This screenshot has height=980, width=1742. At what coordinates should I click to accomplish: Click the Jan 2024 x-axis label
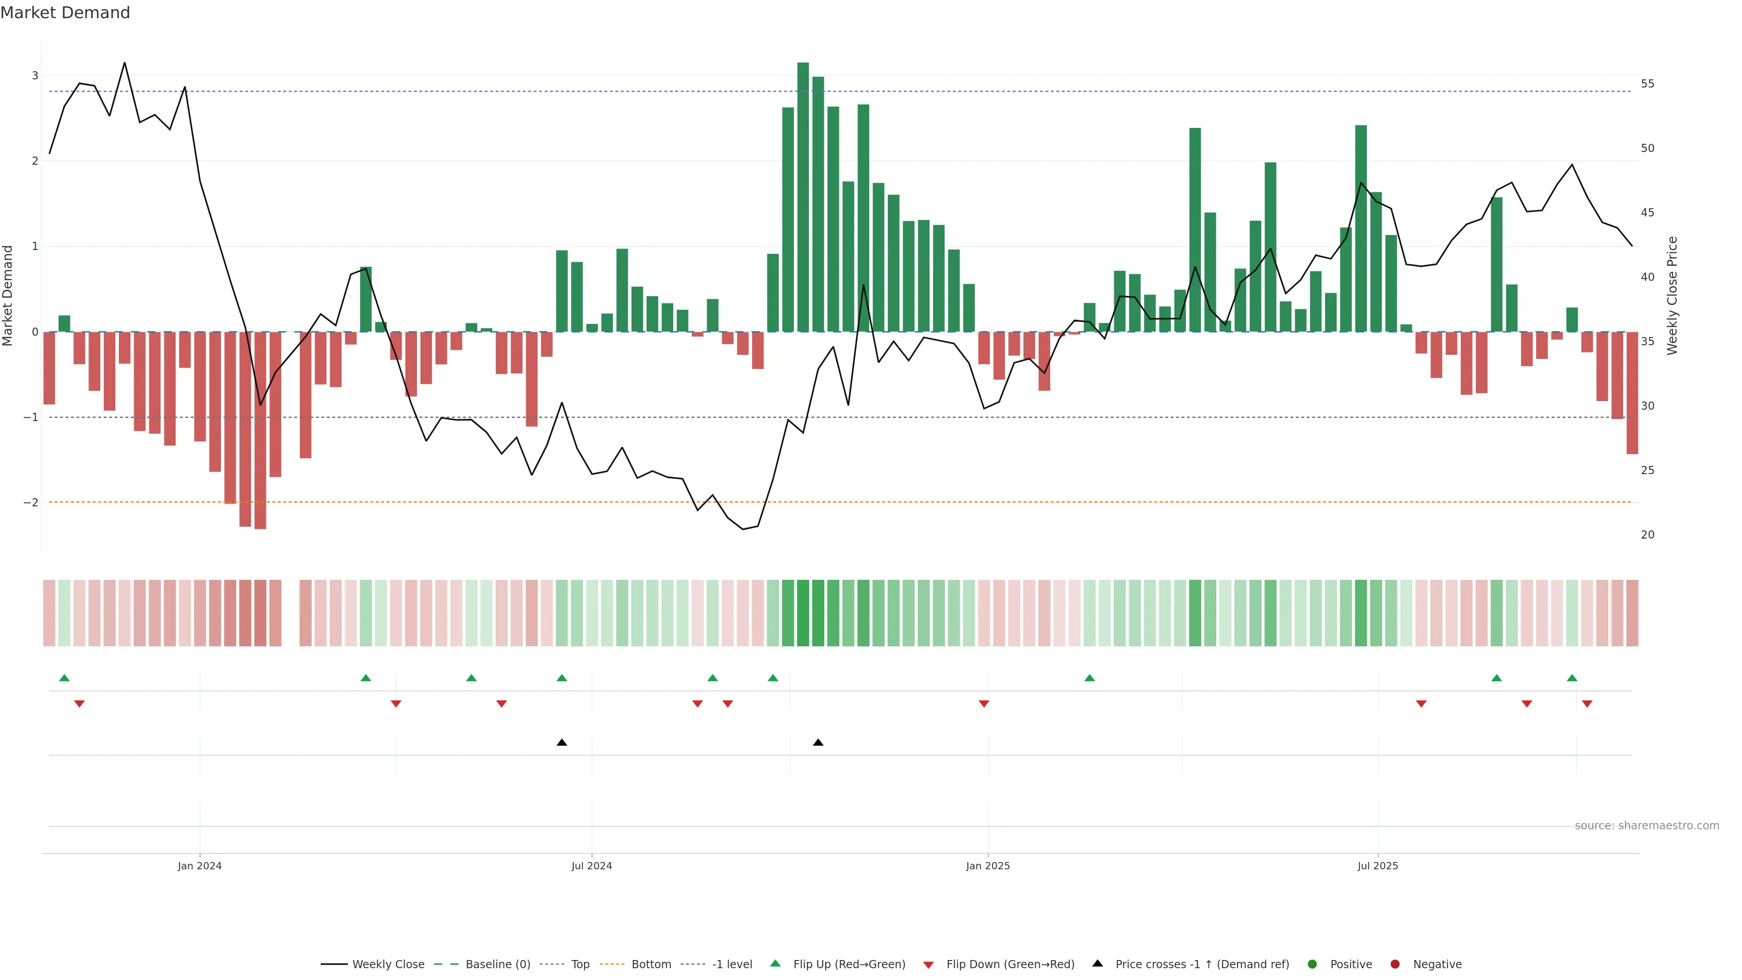point(200,866)
